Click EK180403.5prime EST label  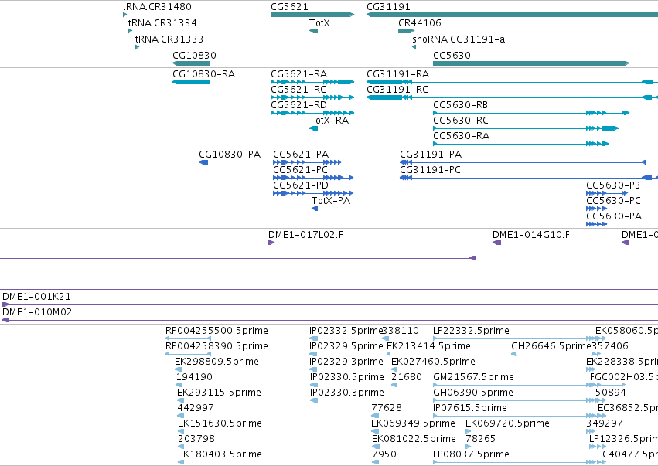(x=220, y=454)
